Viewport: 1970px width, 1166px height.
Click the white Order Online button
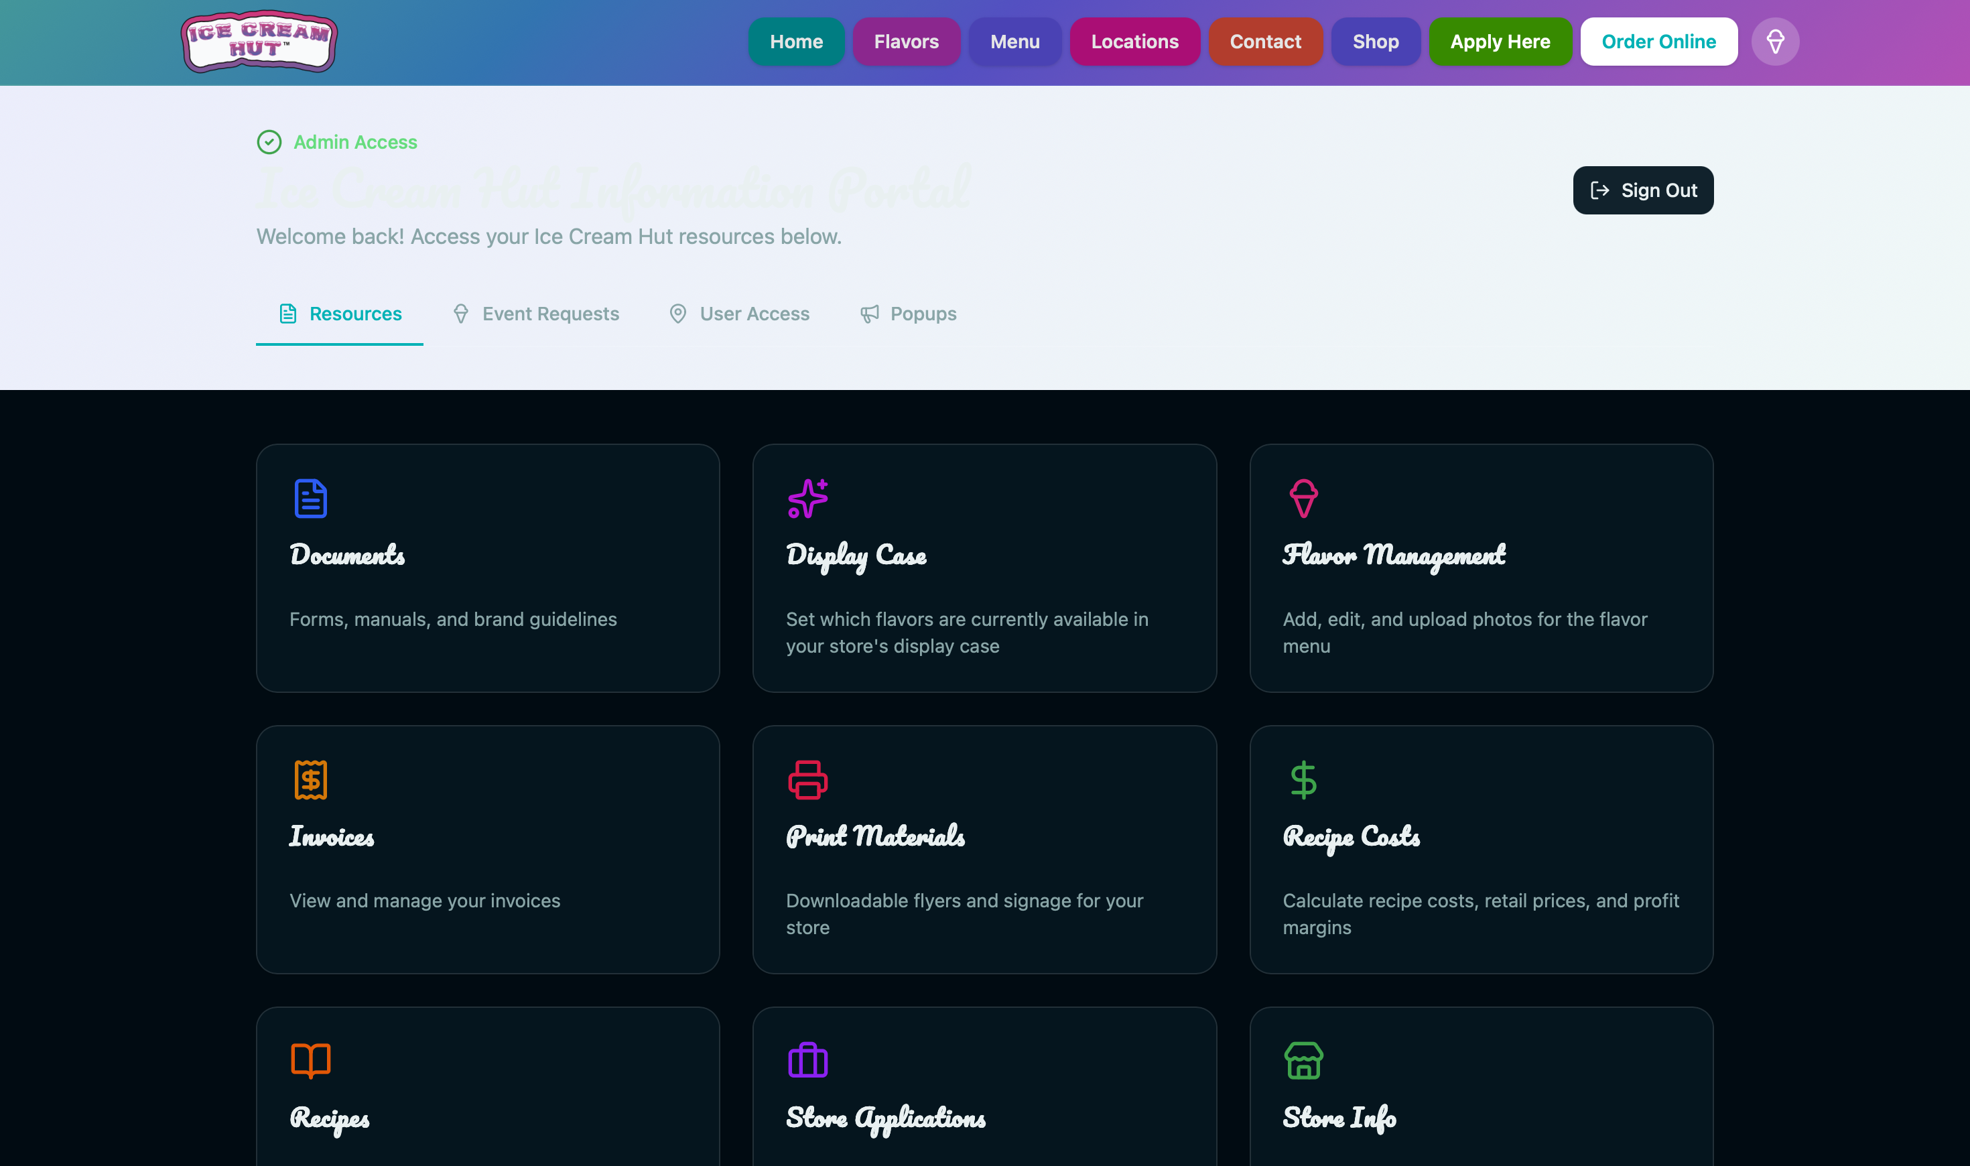[1659, 42]
